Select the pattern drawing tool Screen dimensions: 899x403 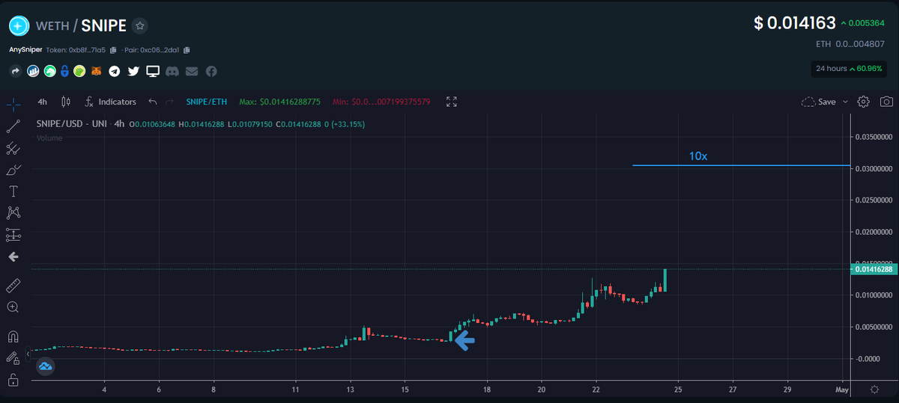(x=13, y=213)
